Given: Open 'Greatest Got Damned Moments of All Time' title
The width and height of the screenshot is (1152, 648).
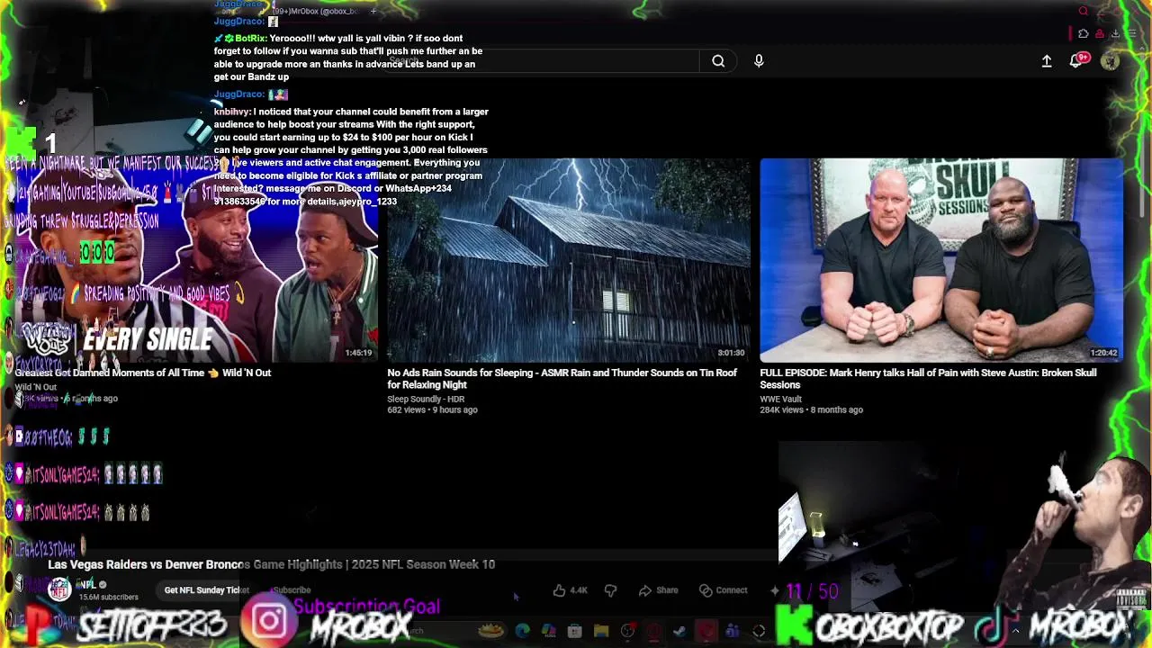Looking at the screenshot, I should pos(143,373).
